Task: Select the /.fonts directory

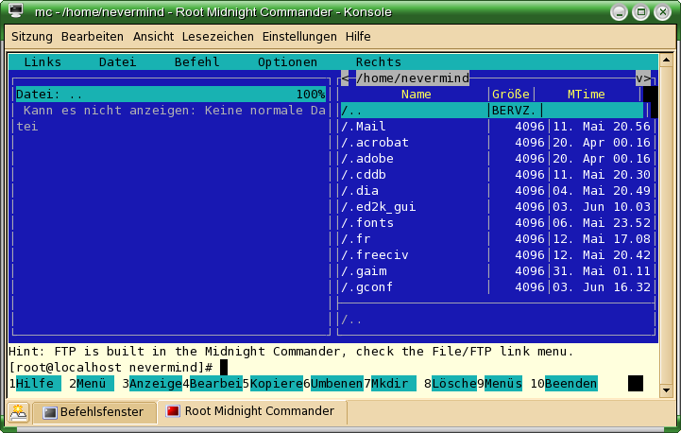Action: pyautogui.click(x=496, y=223)
